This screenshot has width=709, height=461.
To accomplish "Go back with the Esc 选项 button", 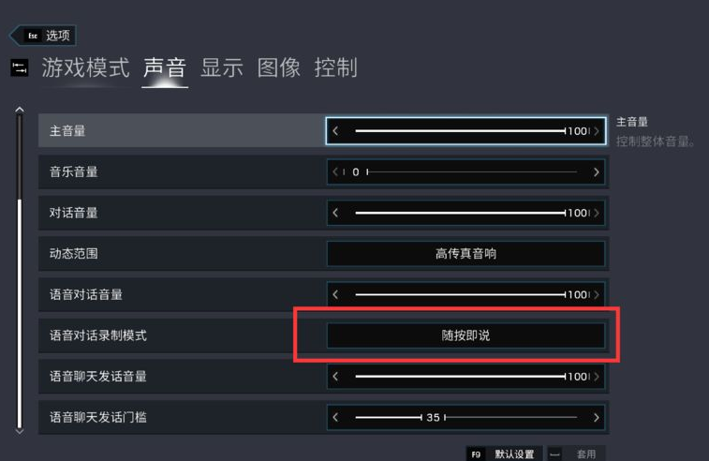I will click(43, 36).
